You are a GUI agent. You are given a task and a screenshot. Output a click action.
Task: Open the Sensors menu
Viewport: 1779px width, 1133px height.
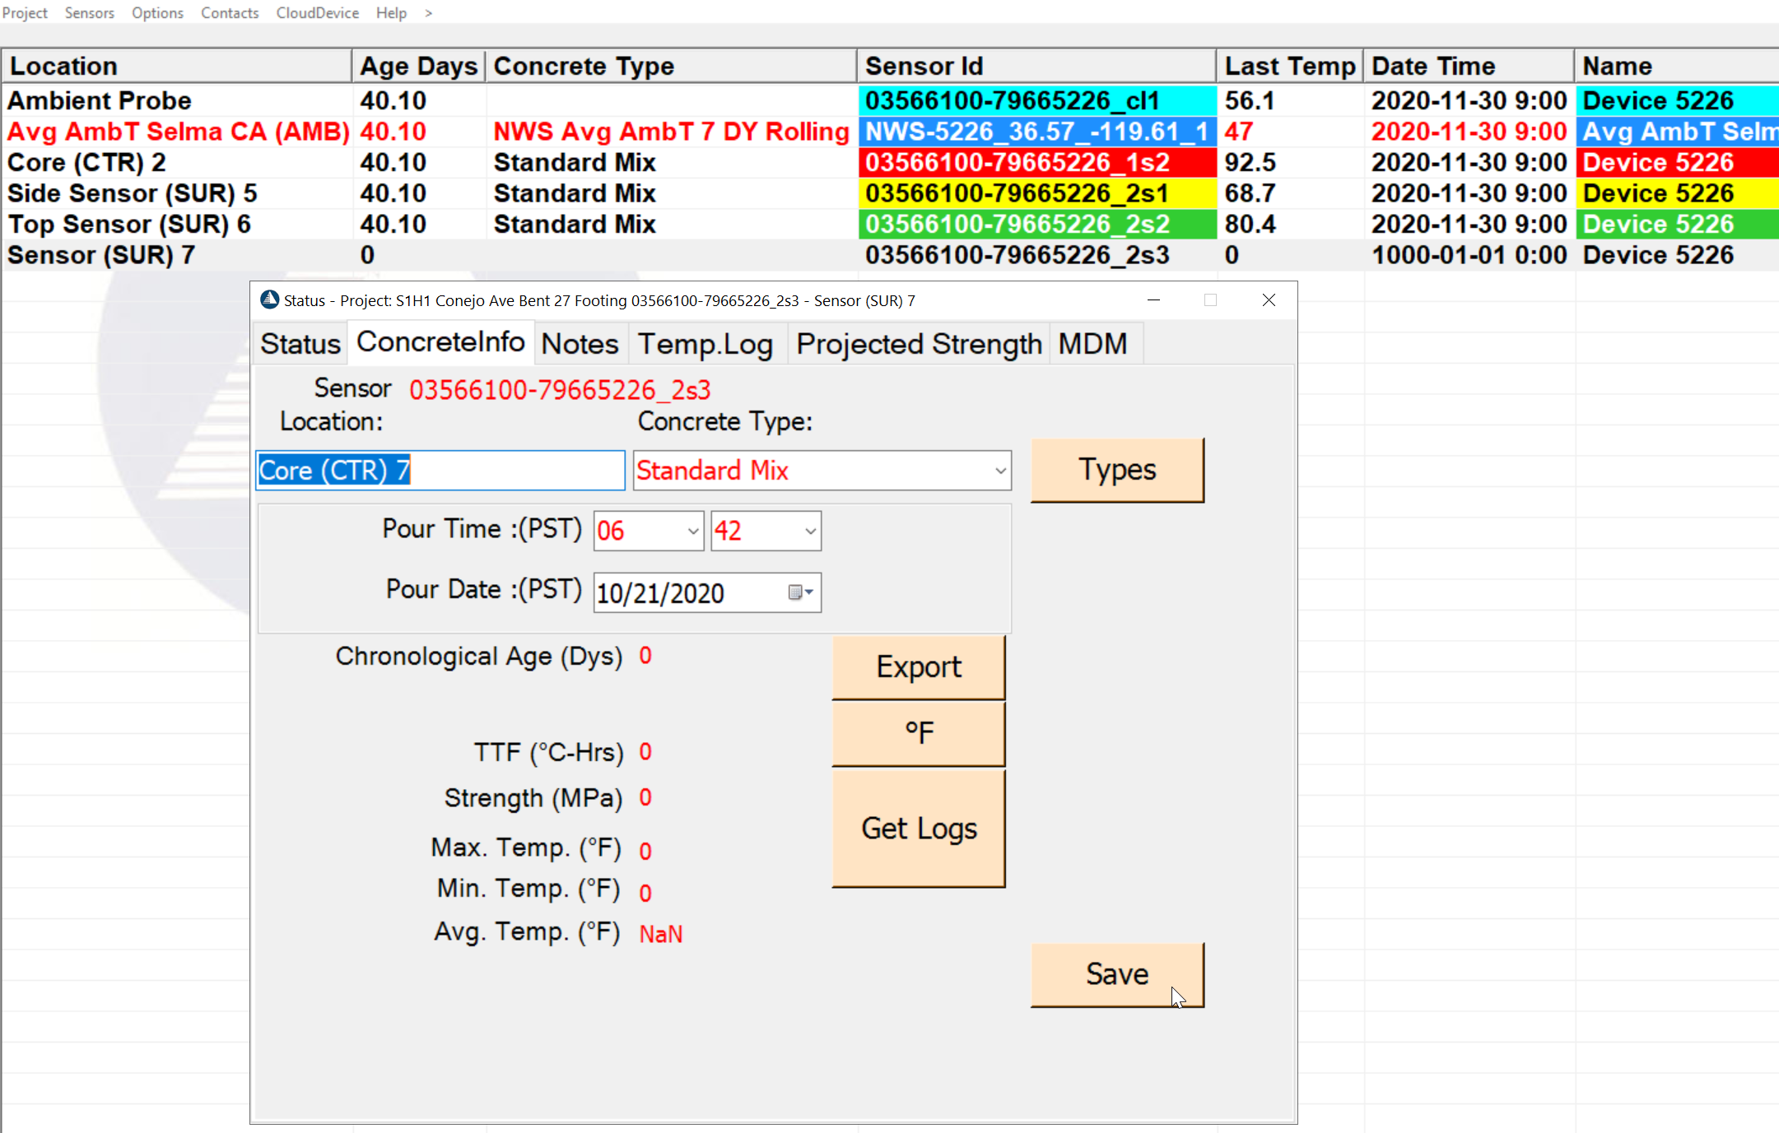(89, 13)
